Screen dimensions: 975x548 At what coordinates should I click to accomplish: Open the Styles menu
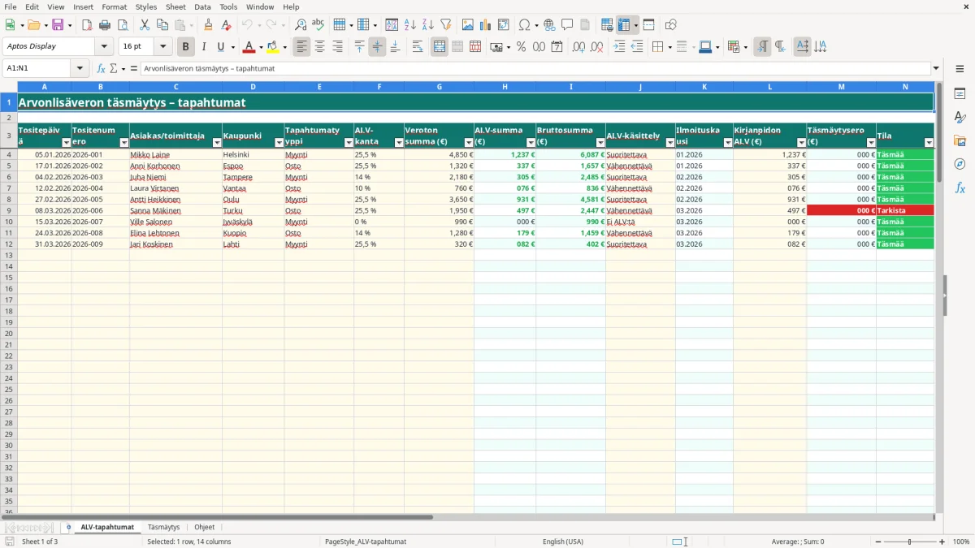coord(146,6)
